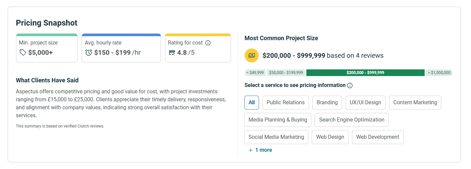Click the green $200,000 - $999,999 bar segment

(365, 73)
